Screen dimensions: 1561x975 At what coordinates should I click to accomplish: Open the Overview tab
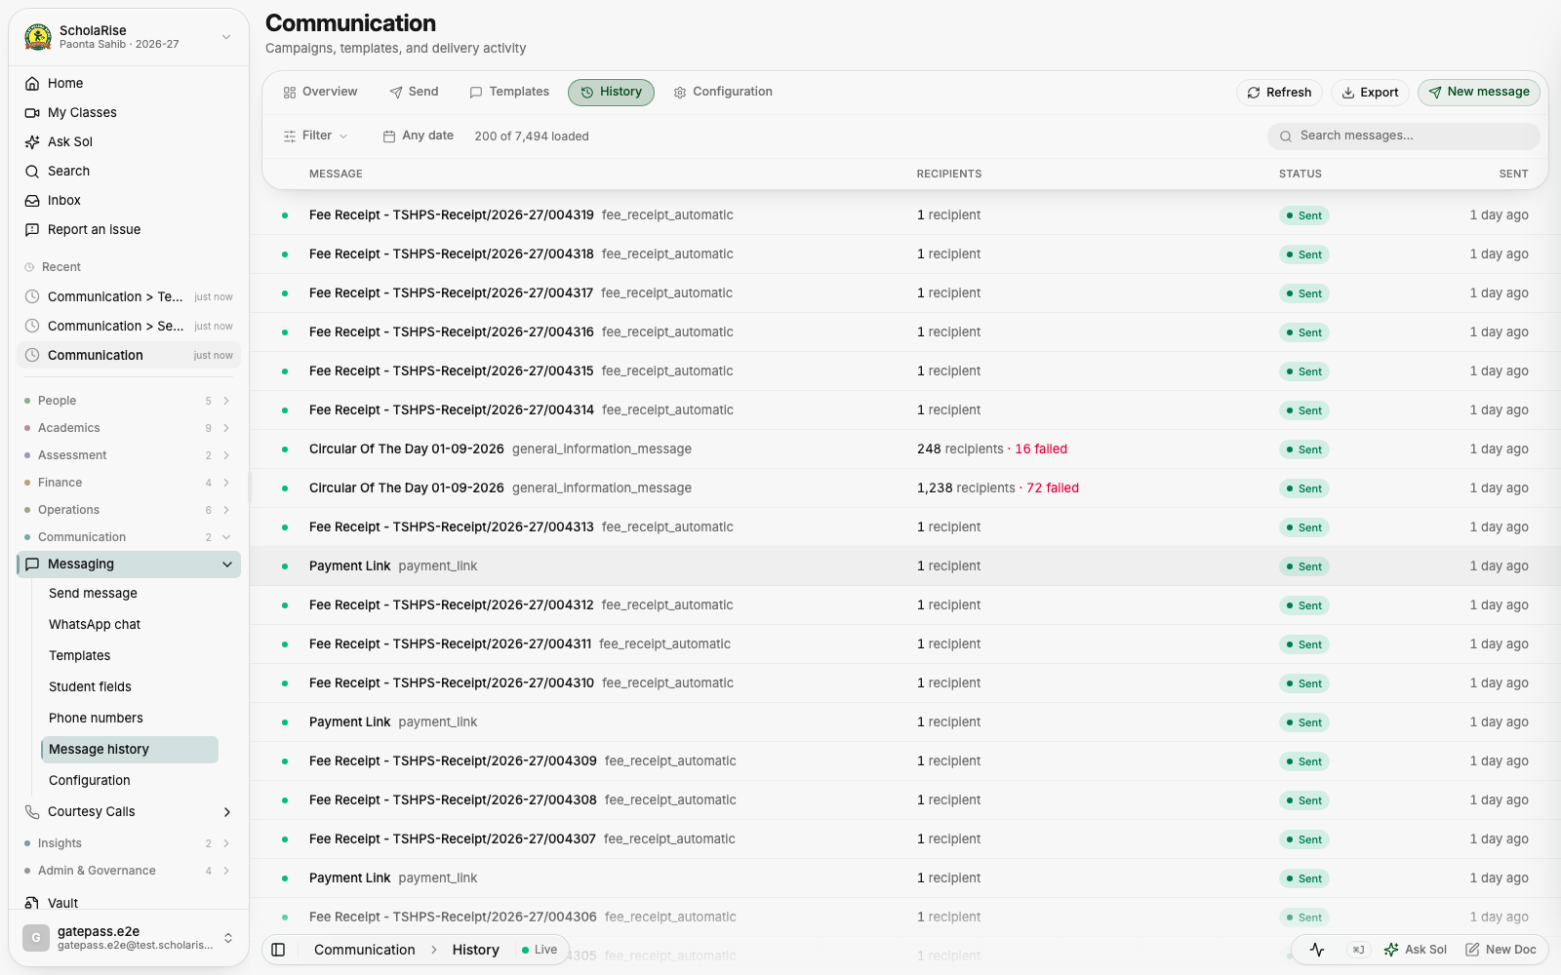tap(320, 92)
